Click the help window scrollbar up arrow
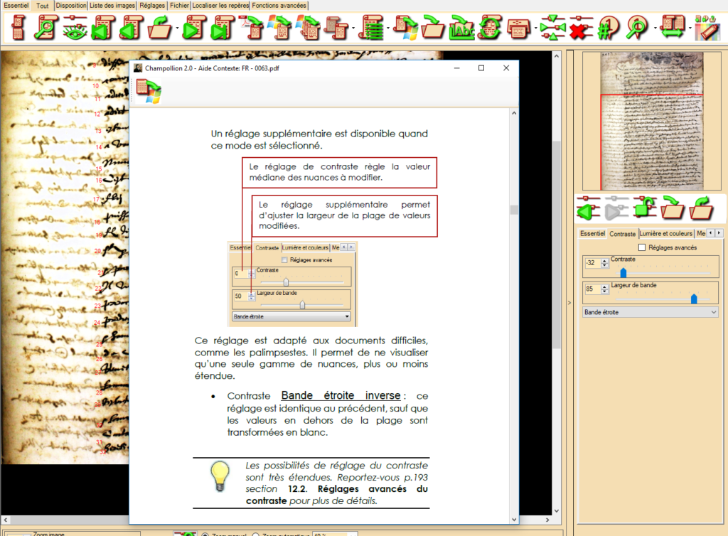This screenshot has height=536, width=728. (514, 113)
